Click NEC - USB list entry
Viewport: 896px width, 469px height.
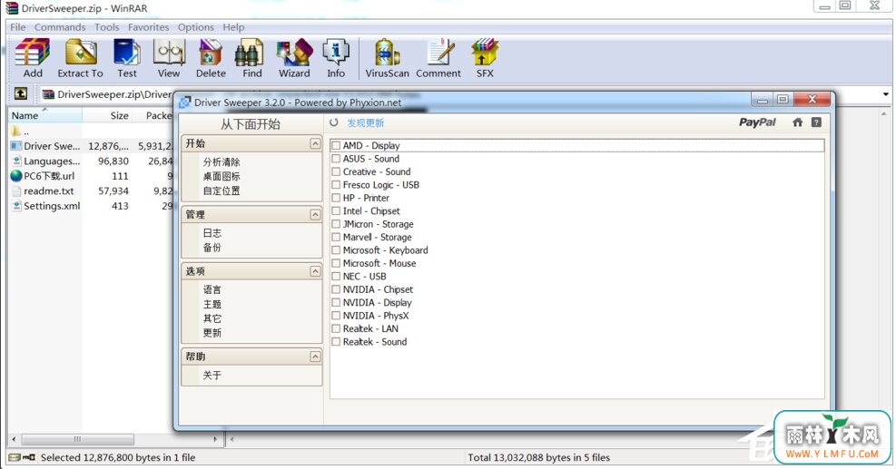[364, 277]
